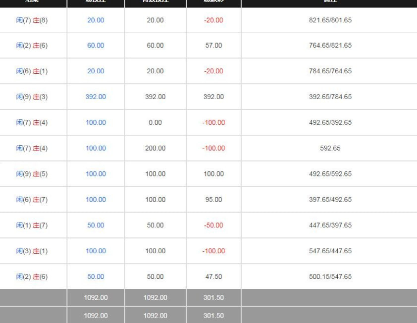Select the 闲(9) 庄(3) result cell
The width and height of the screenshot is (417, 323).
coord(32,97)
